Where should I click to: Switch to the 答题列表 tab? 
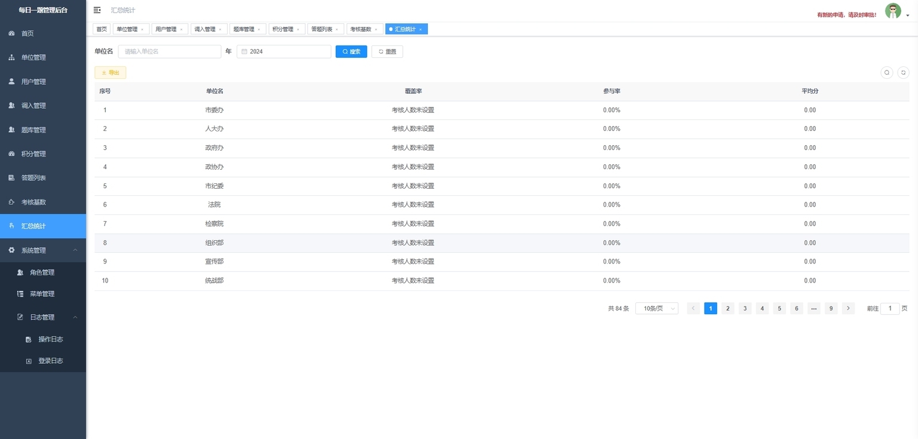tap(322, 29)
